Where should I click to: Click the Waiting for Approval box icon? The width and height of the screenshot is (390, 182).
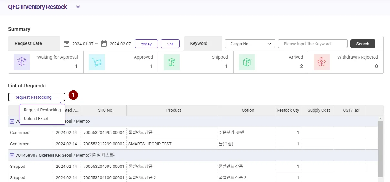point(22,62)
